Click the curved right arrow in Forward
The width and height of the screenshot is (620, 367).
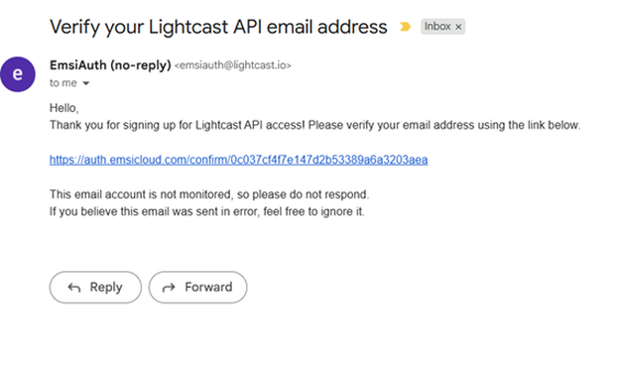click(x=169, y=288)
